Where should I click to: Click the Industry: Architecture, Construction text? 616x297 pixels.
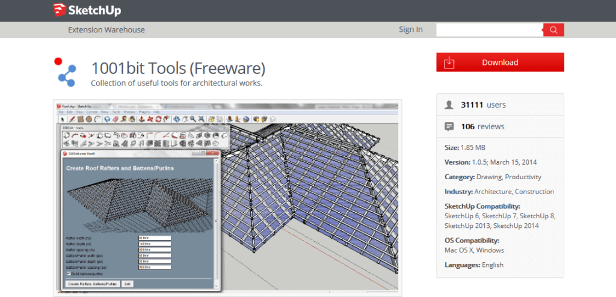click(499, 192)
